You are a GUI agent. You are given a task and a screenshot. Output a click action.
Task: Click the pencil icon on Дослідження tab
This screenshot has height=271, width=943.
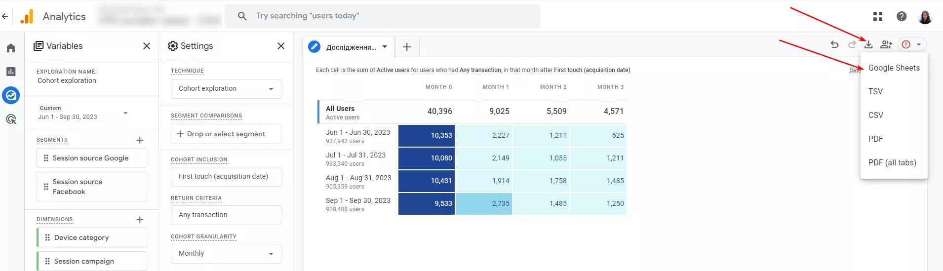click(314, 47)
